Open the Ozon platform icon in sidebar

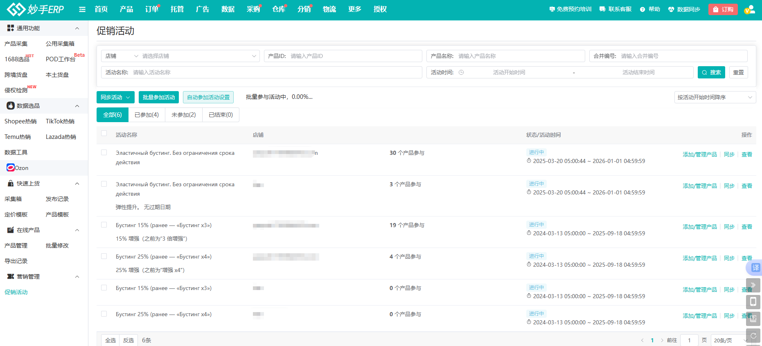pos(11,168)
